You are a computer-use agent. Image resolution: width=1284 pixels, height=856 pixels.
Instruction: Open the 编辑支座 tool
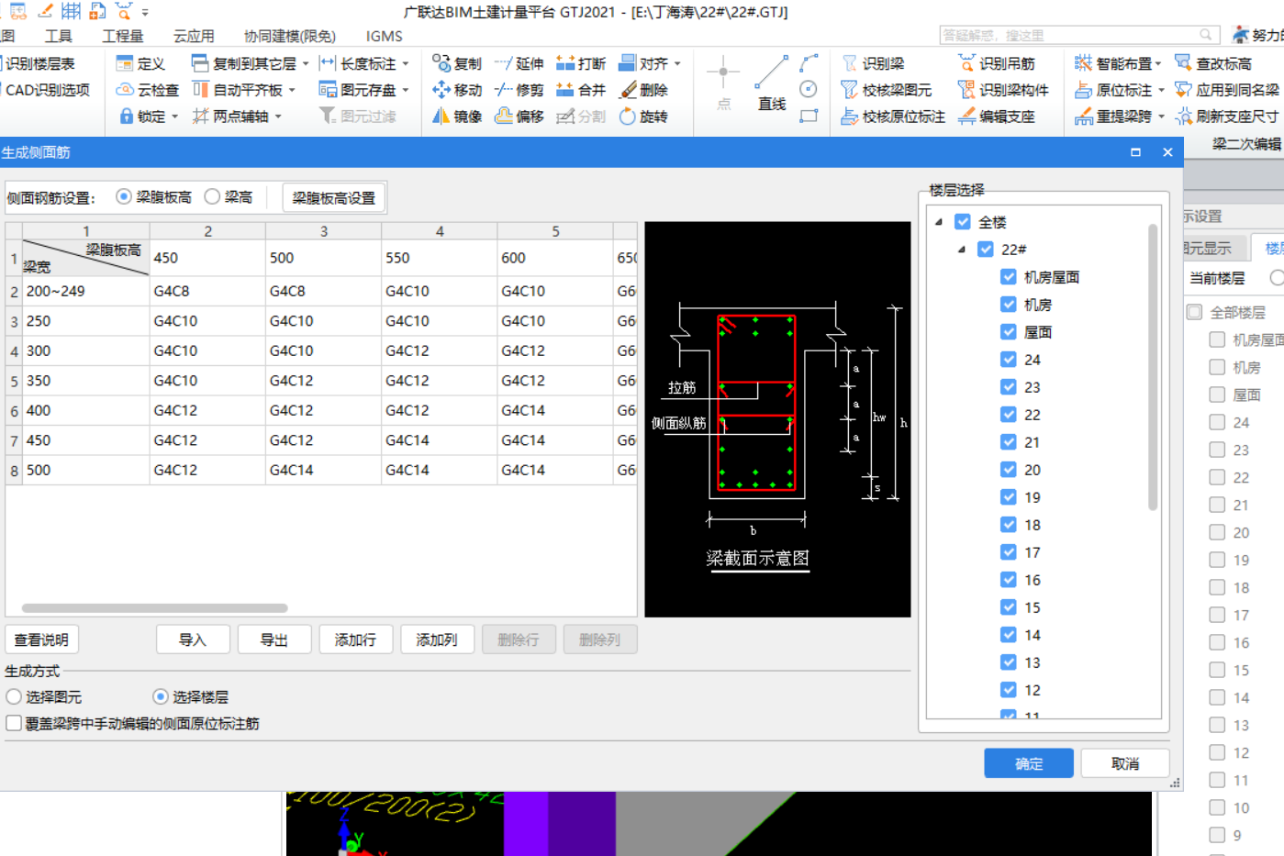997,117
